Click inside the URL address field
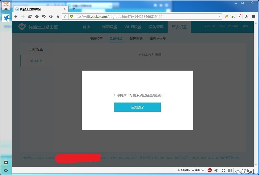259x175 pixels. [x=144, y=16]
